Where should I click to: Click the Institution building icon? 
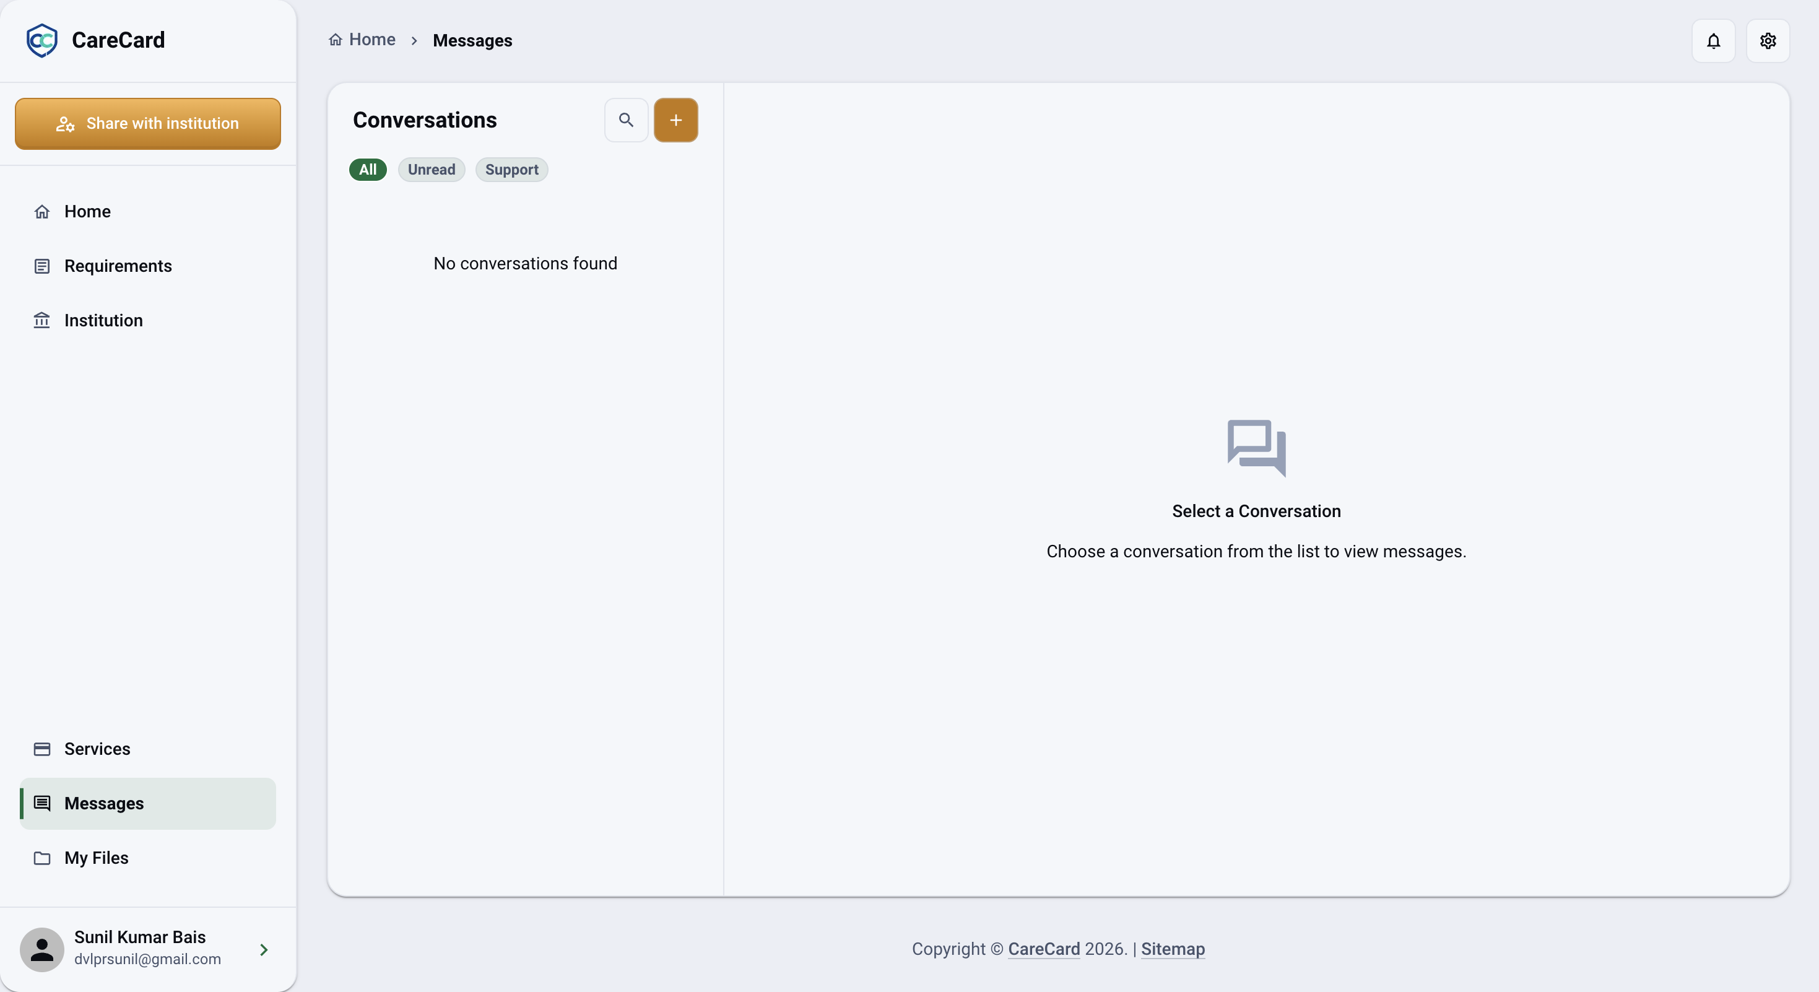point(42,321)
